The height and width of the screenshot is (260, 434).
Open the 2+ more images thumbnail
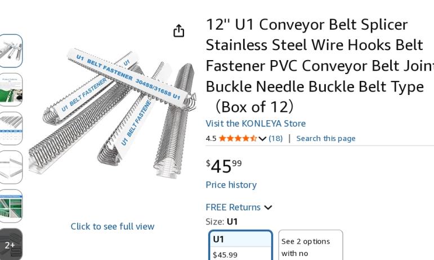tap(11, 244)
